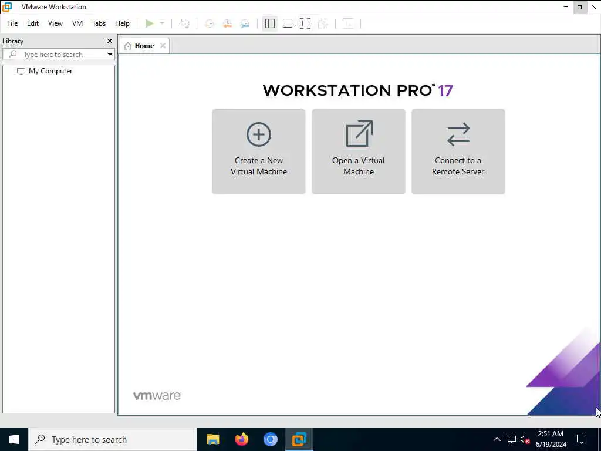This screenshot has width=601, height=451.
Task: Open the Help menu
Action: coord(122,23)
